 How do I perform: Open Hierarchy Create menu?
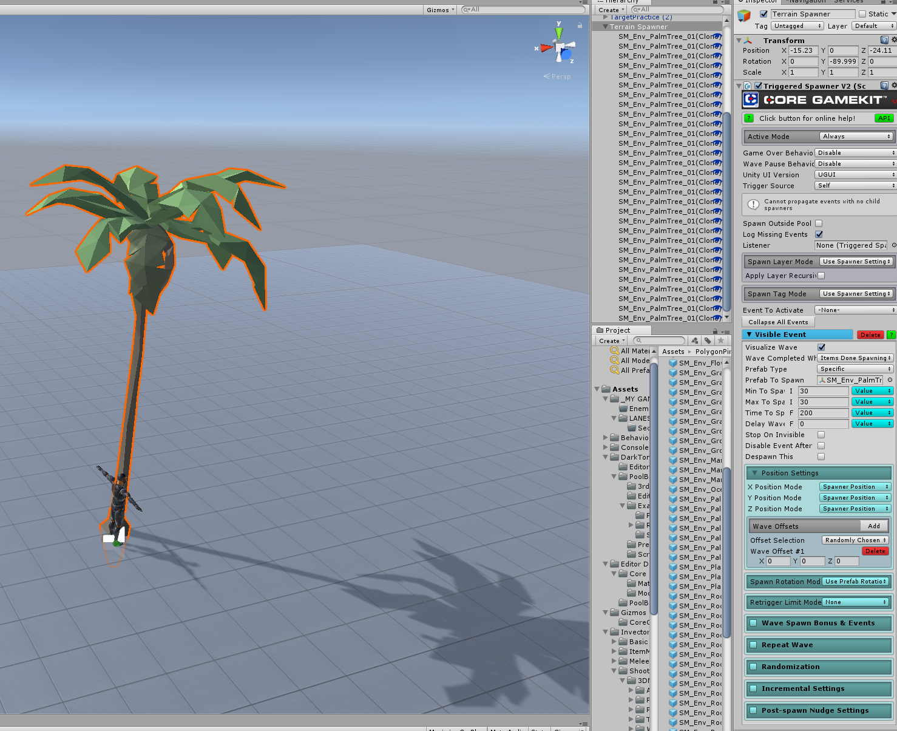point(611,10)
